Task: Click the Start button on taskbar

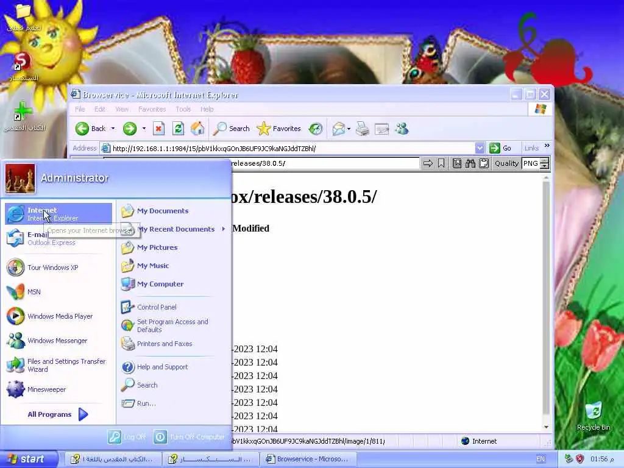Action: [x=28, y=459]
